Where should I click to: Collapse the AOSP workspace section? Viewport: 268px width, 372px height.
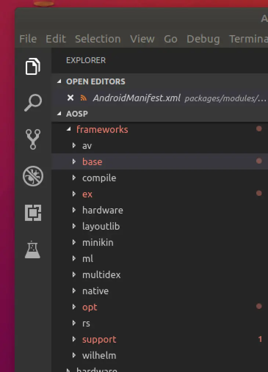tap(59, 114)
